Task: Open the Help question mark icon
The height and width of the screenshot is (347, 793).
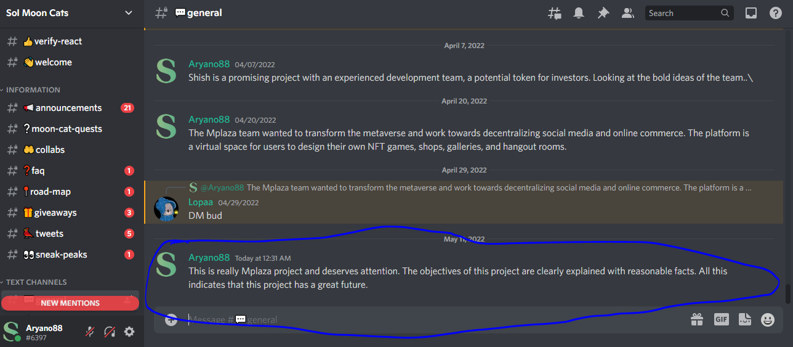Action: (x=776, y=13)
